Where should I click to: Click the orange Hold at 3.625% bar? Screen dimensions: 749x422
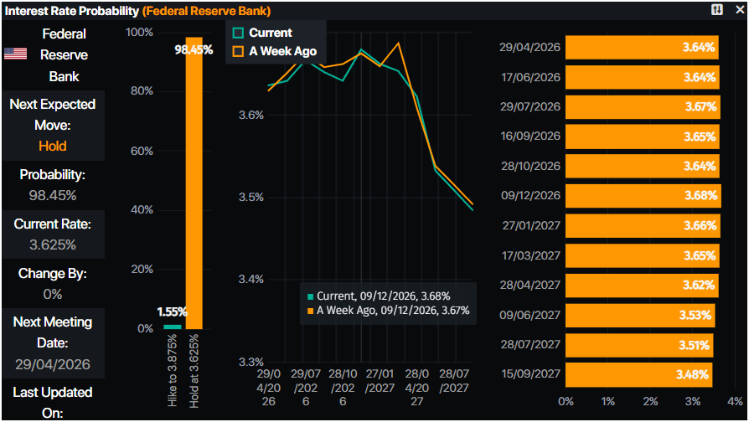(x=194, y=184)
